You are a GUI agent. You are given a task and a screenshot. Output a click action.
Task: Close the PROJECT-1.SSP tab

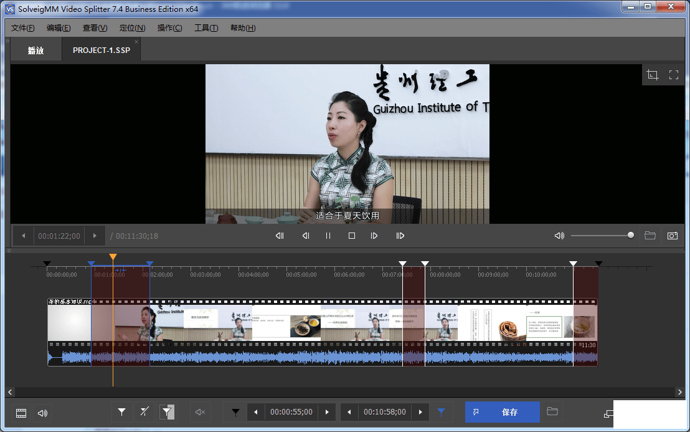click(136, 42)
